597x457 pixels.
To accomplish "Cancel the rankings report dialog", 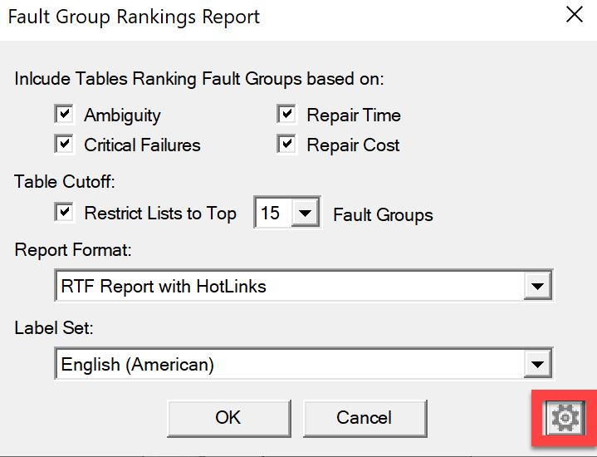I will (x=365, y=418).
